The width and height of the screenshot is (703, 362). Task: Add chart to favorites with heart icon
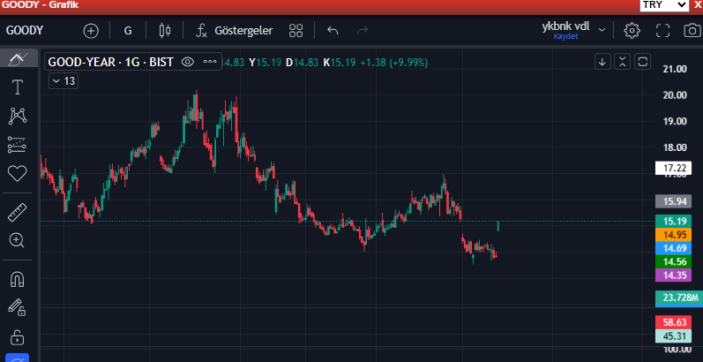click(18, 173)
